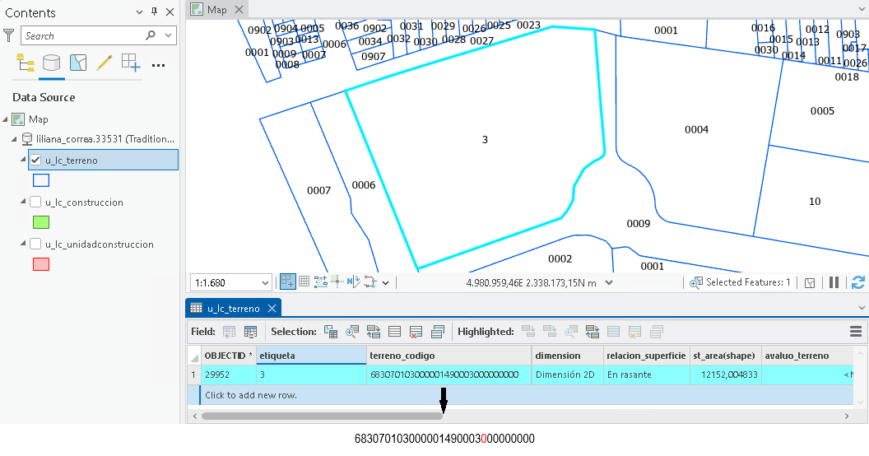Turn on u_lc_unidadconstruccion layer visibility

tap(35, 244)
